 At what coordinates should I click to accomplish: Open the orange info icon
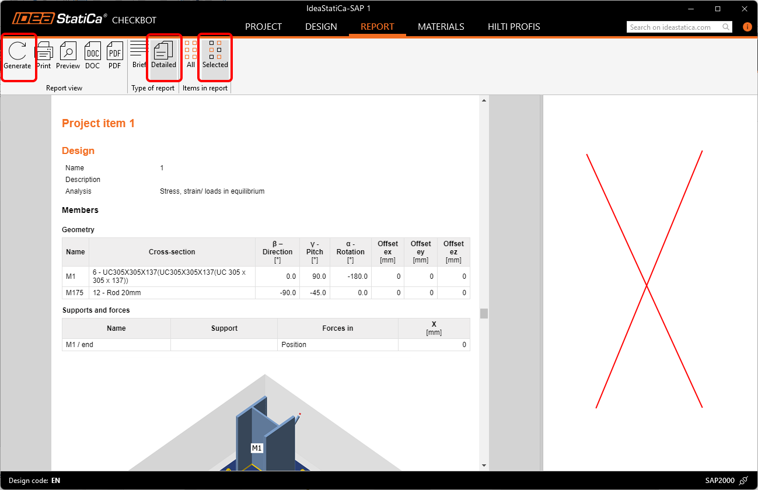point(747,26)
